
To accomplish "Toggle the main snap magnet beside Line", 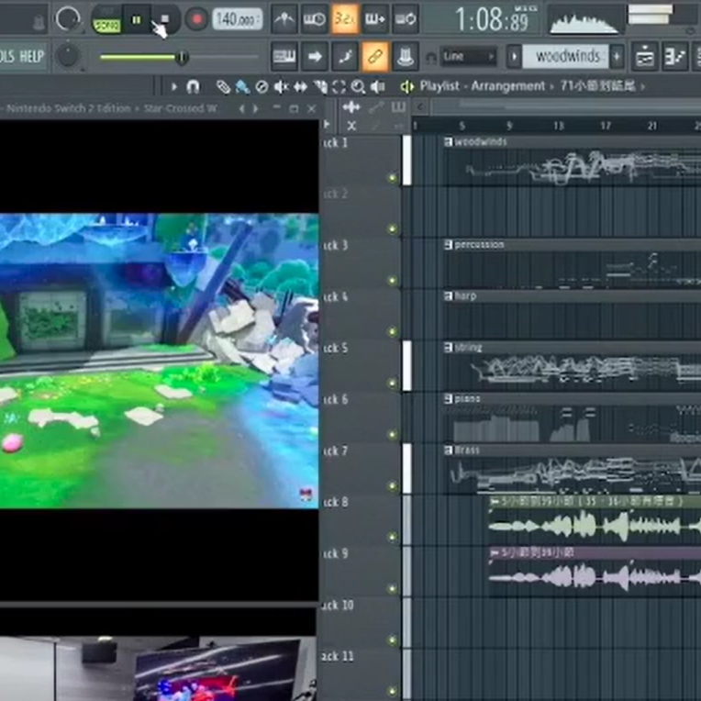I will click(430, 57).
